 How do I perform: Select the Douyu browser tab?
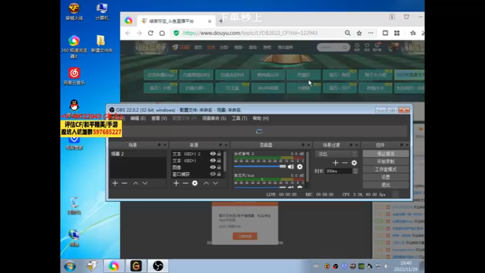(x=176, y=21)
